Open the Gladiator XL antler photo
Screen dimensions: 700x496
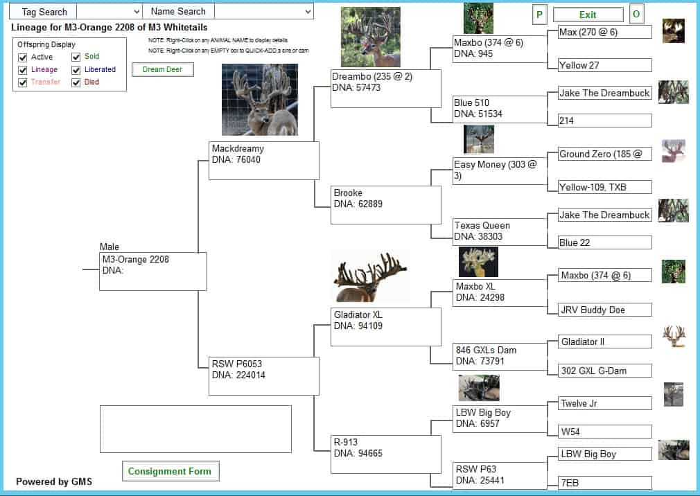pyautogui.click(x=371, y=276)
